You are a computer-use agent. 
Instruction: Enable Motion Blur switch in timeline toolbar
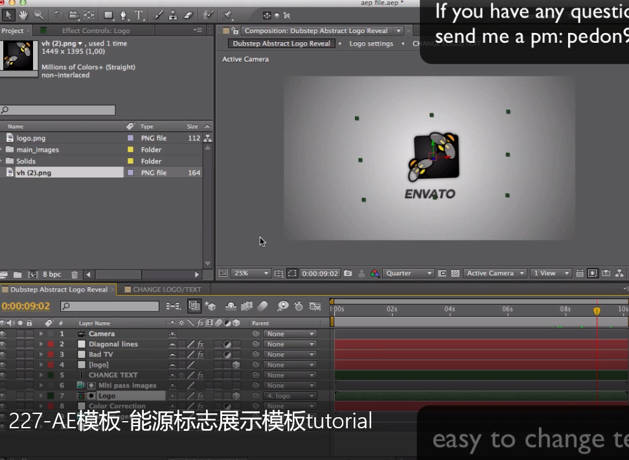[x=262, y=306]
